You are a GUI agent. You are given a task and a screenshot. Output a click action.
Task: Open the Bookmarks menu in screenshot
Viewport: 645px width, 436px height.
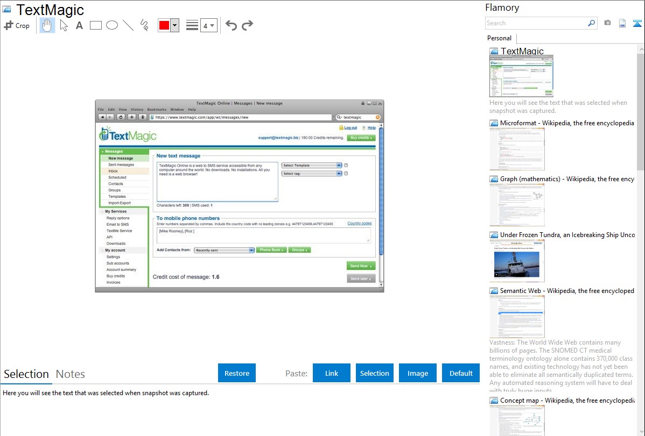pos(157,110)
